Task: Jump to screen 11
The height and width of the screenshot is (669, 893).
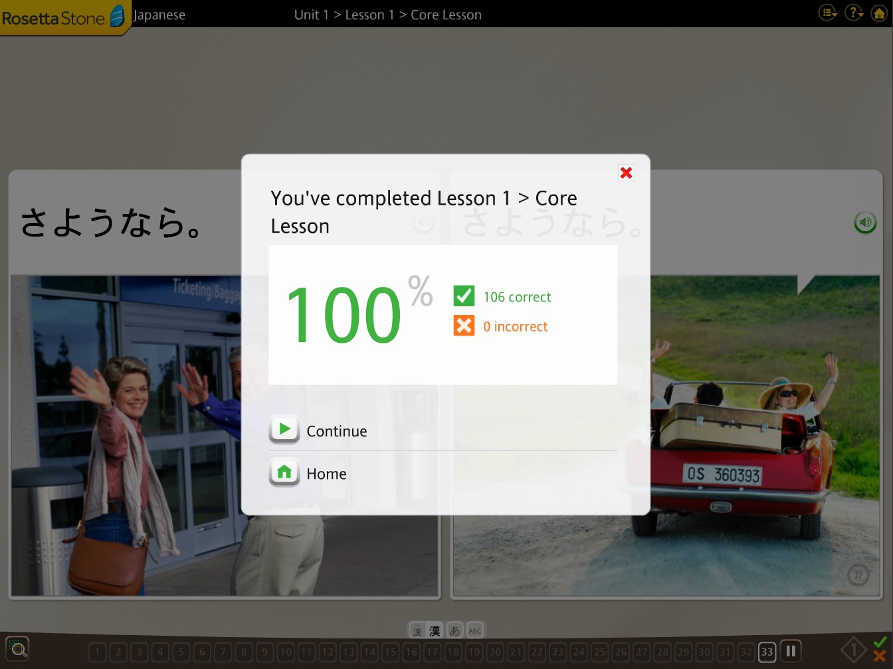Action: [306, 652]
